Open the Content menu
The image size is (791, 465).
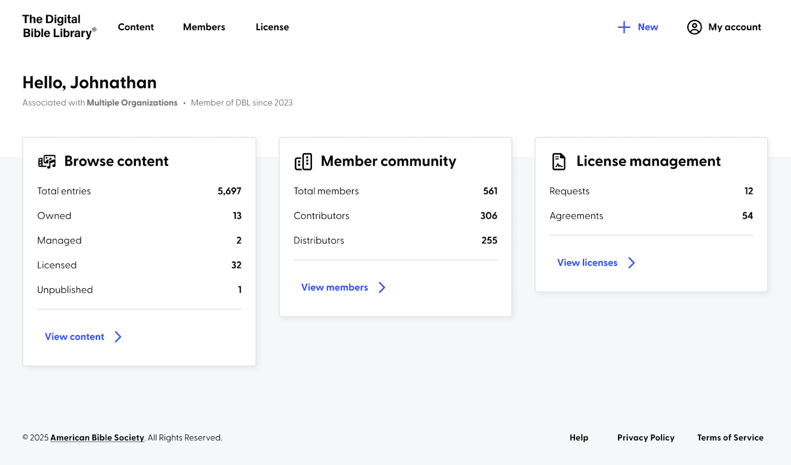pos(136,27)
